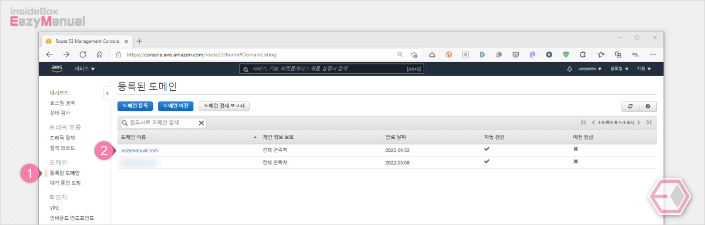The height and width of the screenshot is (225, 705).
Task: Open the Pocket extension icon
Action: 515,54
